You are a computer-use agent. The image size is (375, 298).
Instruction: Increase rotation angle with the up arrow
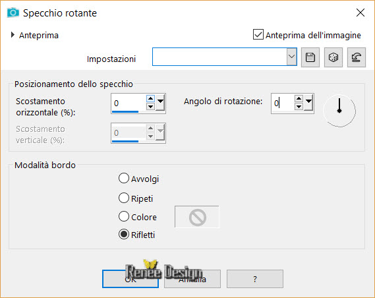point(299,98)
